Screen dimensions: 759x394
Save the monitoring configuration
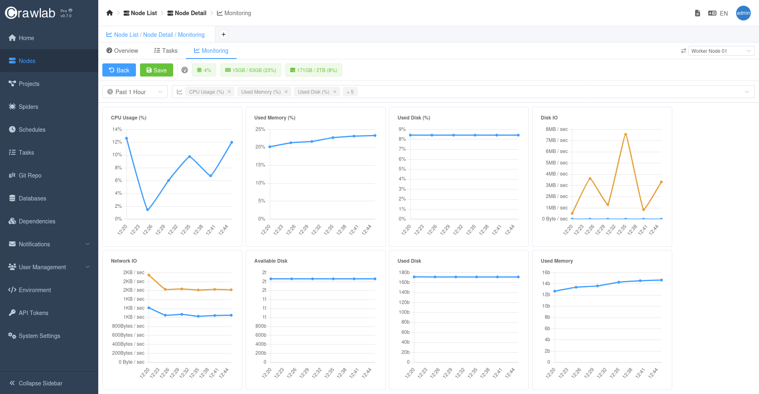coord(156,70)
